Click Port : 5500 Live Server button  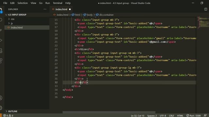[x=193, y=116]
